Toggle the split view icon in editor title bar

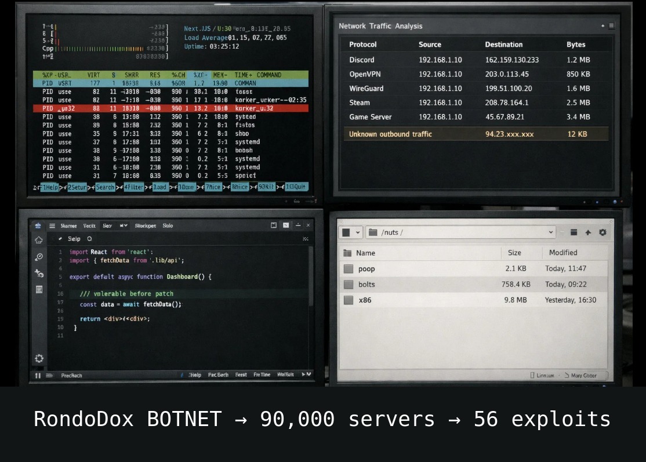(x=274, y=225)
